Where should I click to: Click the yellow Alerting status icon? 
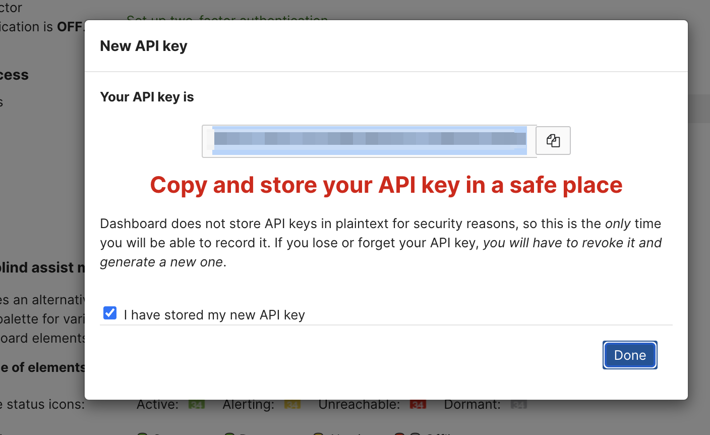coord(292,404)
